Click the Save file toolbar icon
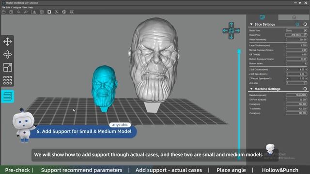The image size is (310, 174). [11, 12]
